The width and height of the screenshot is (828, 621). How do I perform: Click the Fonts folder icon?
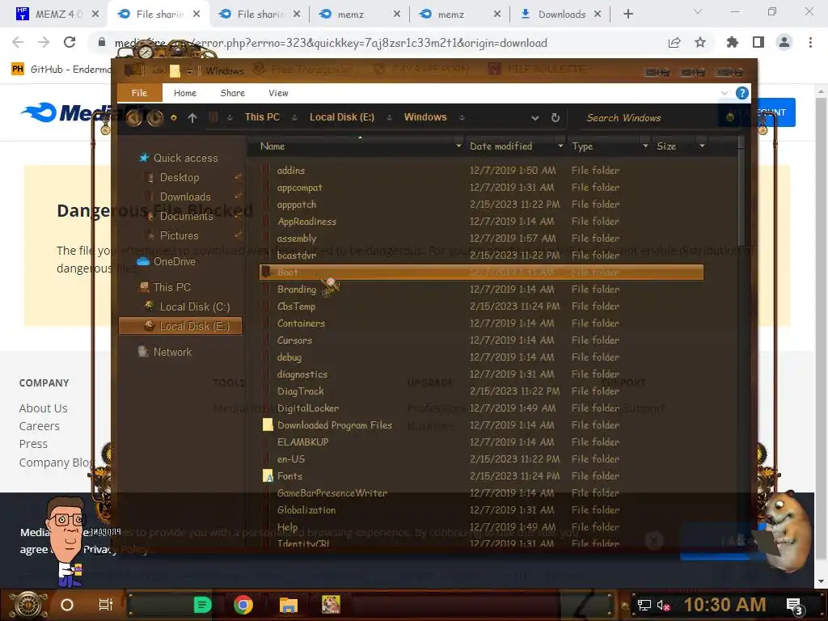[268, 475]
